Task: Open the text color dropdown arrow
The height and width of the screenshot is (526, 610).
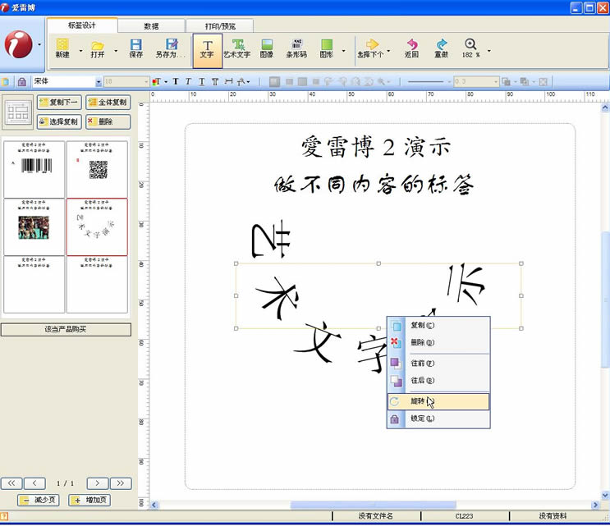Action: pyautogui.click(x=166, y=82)
